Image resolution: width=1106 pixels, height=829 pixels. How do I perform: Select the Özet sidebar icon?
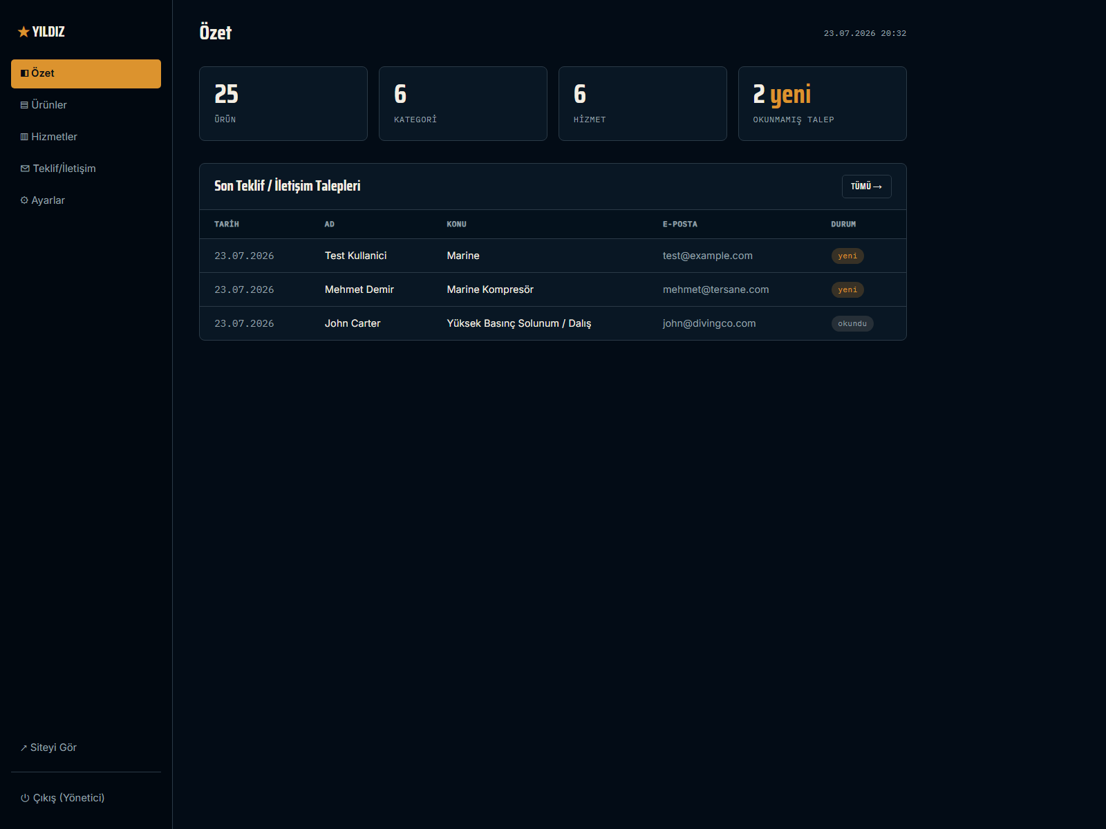click(x=24, y=73)
